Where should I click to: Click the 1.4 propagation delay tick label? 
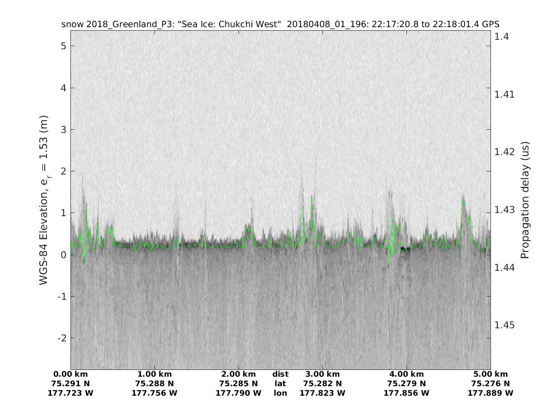click(501, 37)
